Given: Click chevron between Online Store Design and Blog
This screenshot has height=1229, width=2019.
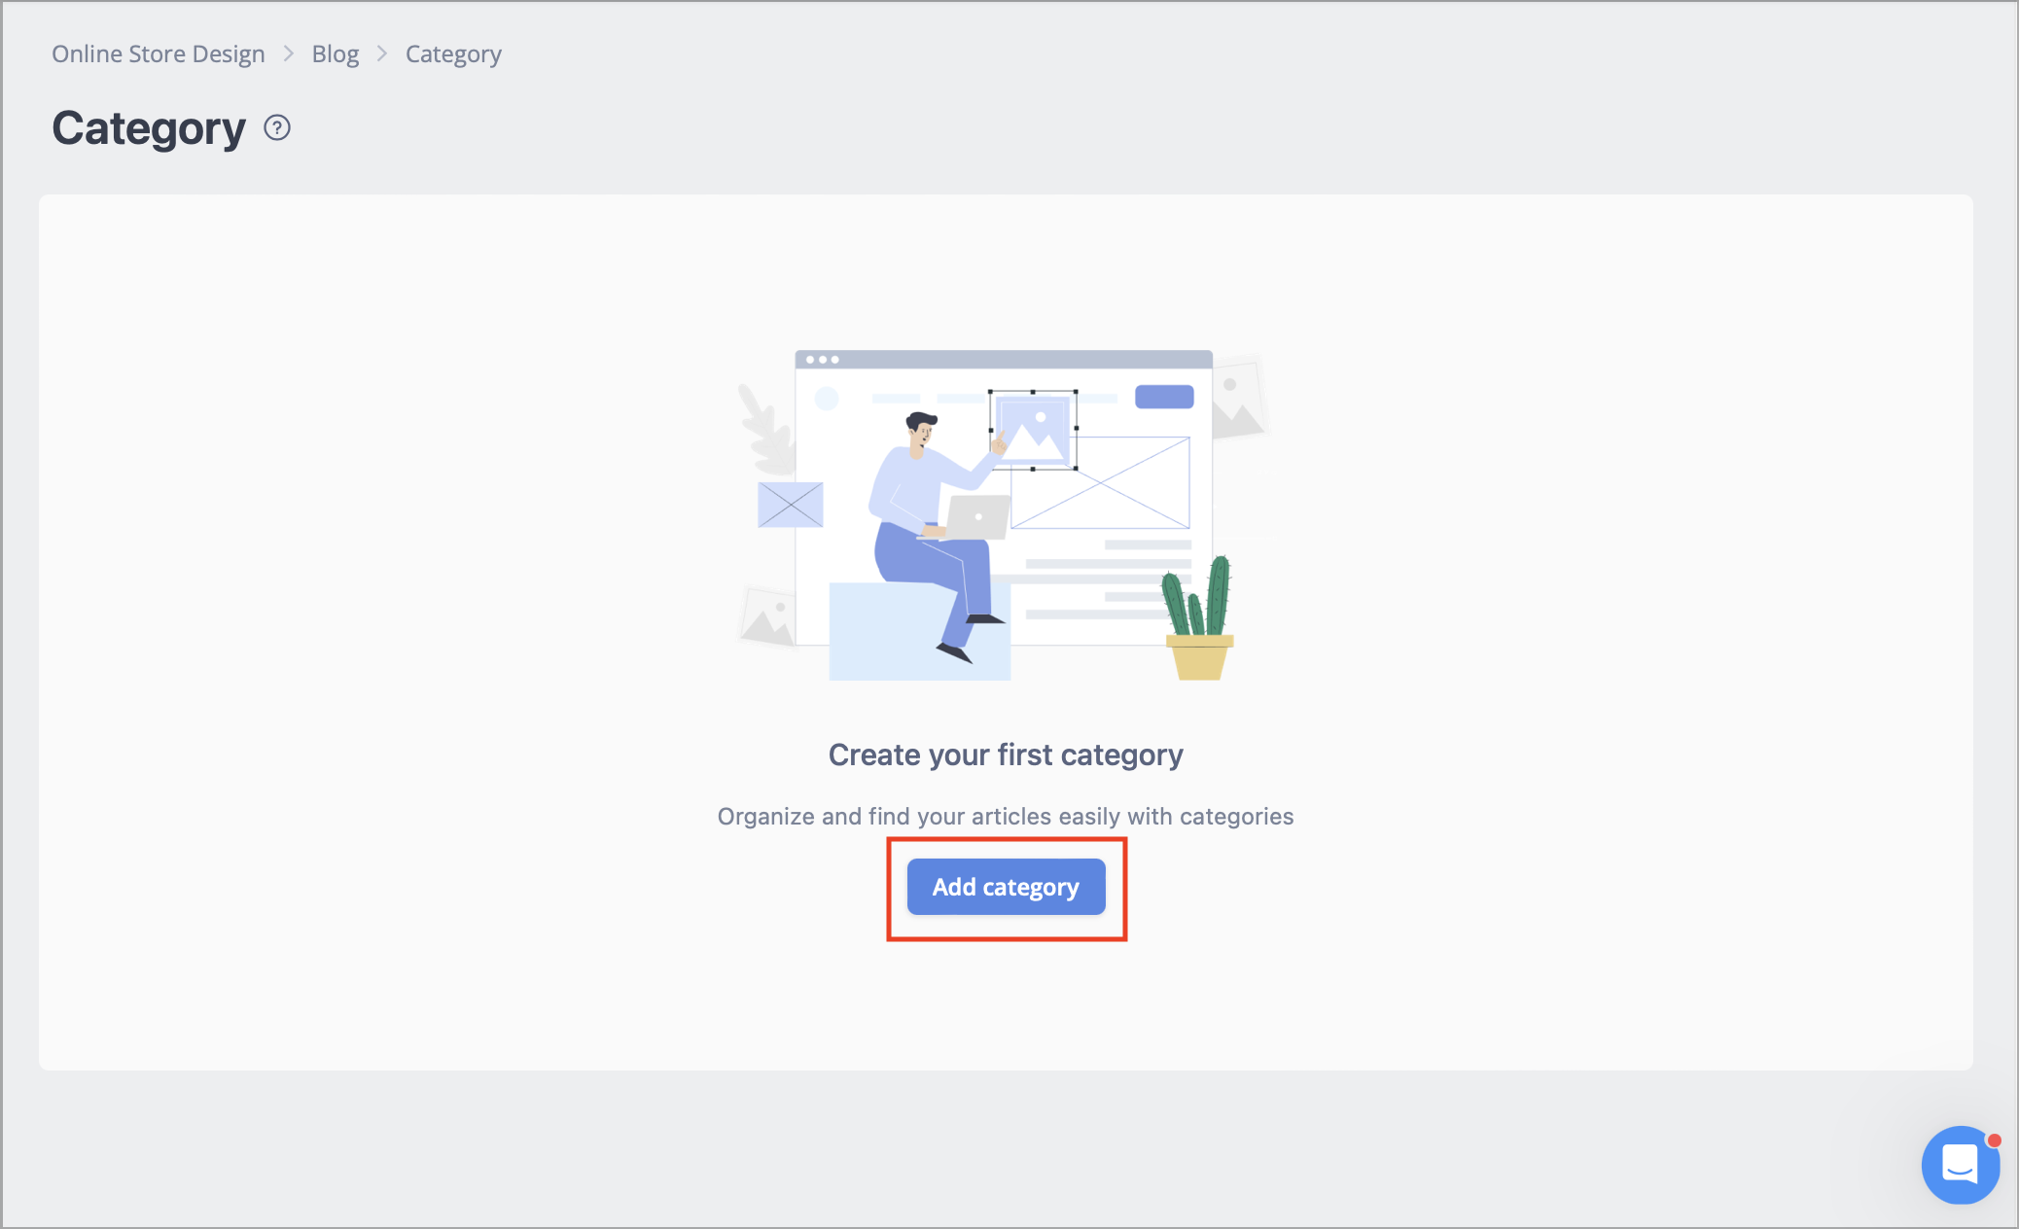Looking at the screenshot, I should pyautogui.click(x=289, y=53).
